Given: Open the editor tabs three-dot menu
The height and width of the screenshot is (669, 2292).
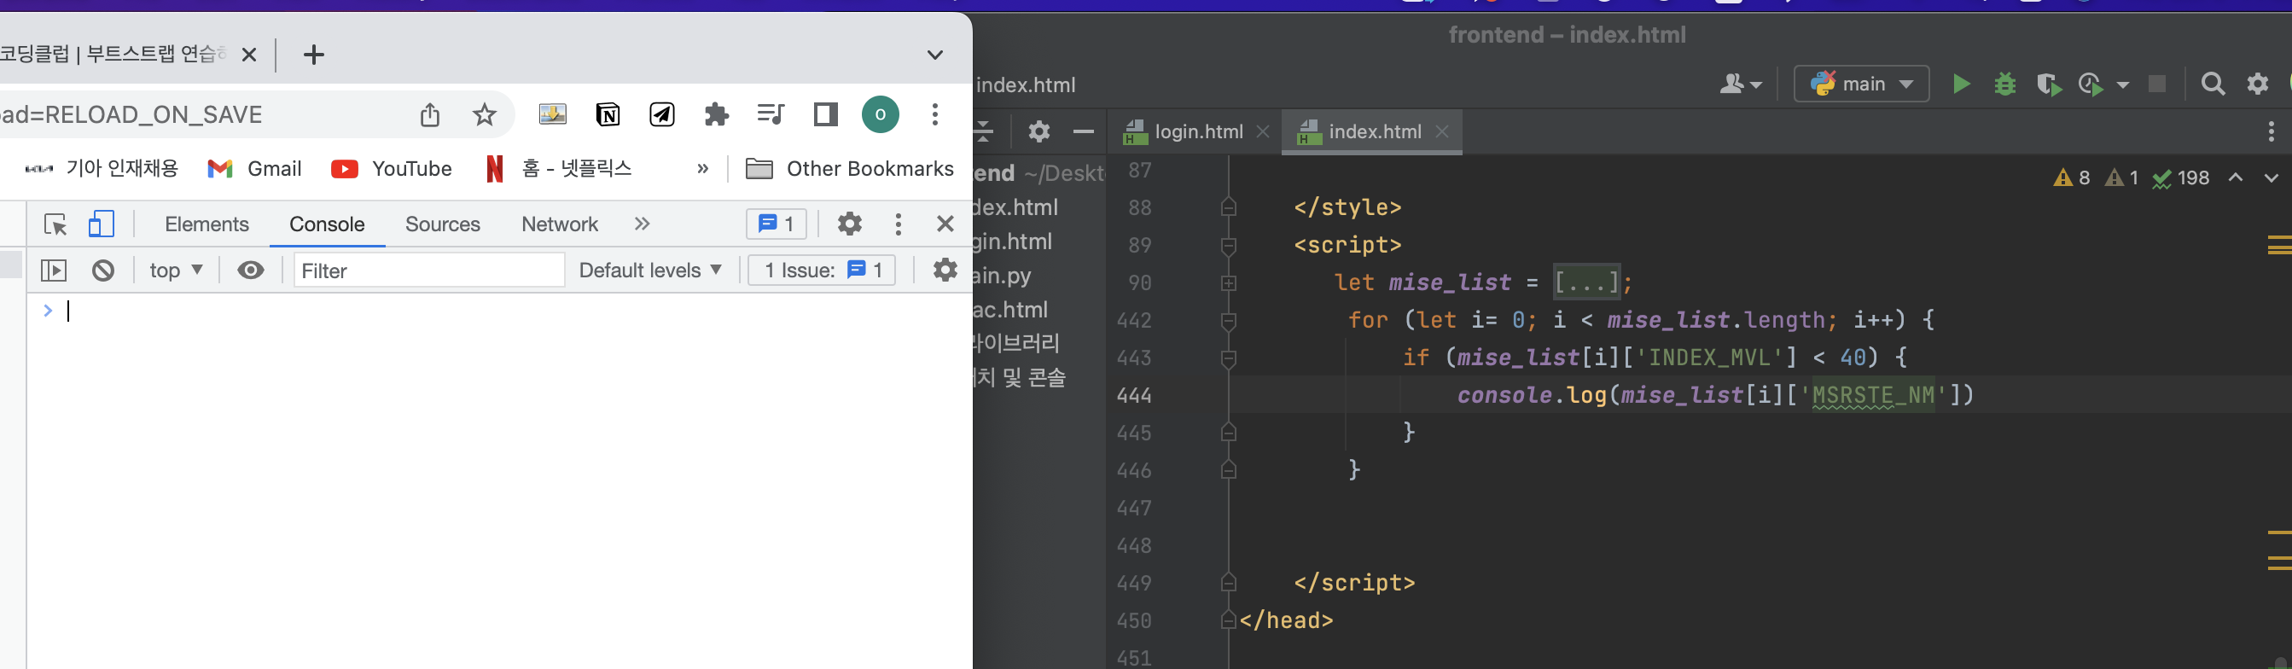Looking at the screenshot, I should pos(2272,131).
